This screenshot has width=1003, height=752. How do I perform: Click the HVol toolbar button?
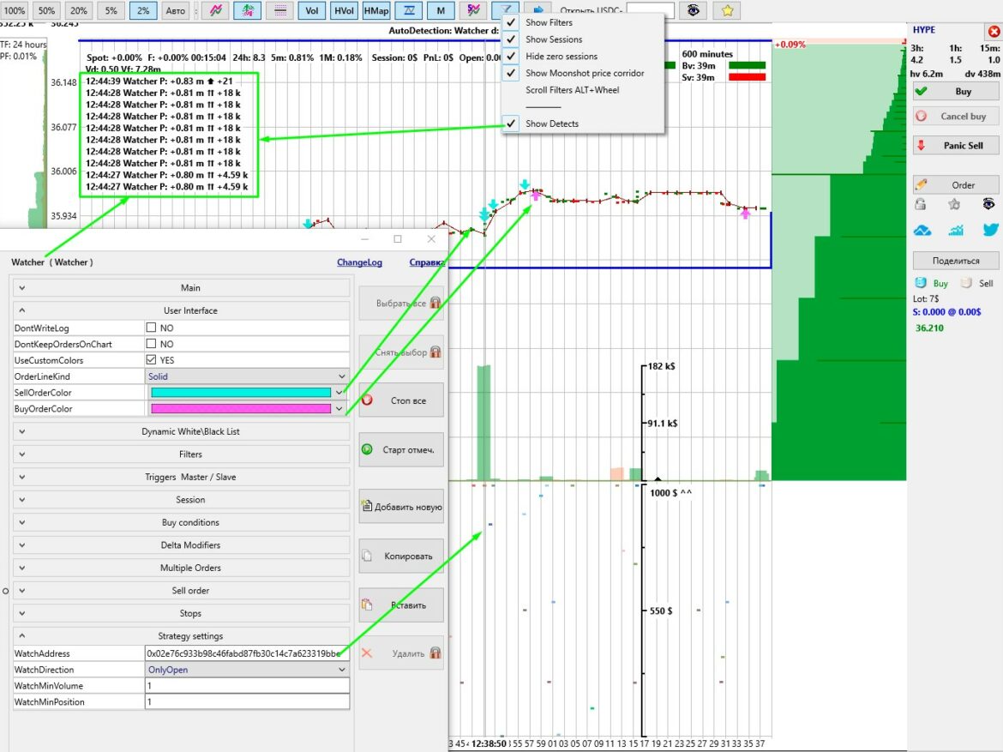coord(343,10)
